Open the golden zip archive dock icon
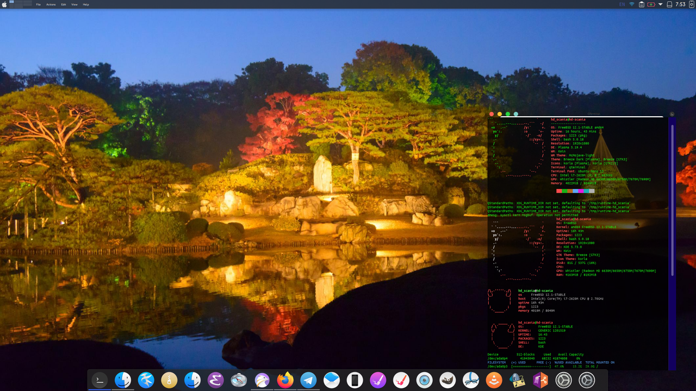Viewport: 696px width, 391px height. click(x=169, y=380)
